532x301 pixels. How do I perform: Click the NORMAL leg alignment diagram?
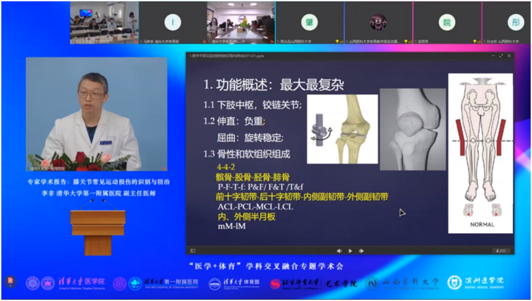(480, 151)
